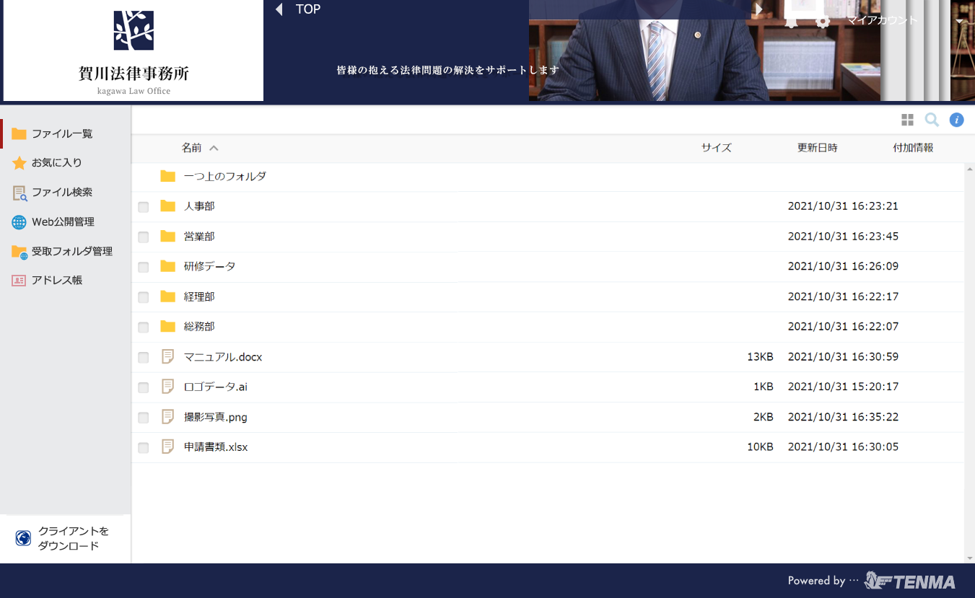Click the Kagawa Law Office logo

134,50
